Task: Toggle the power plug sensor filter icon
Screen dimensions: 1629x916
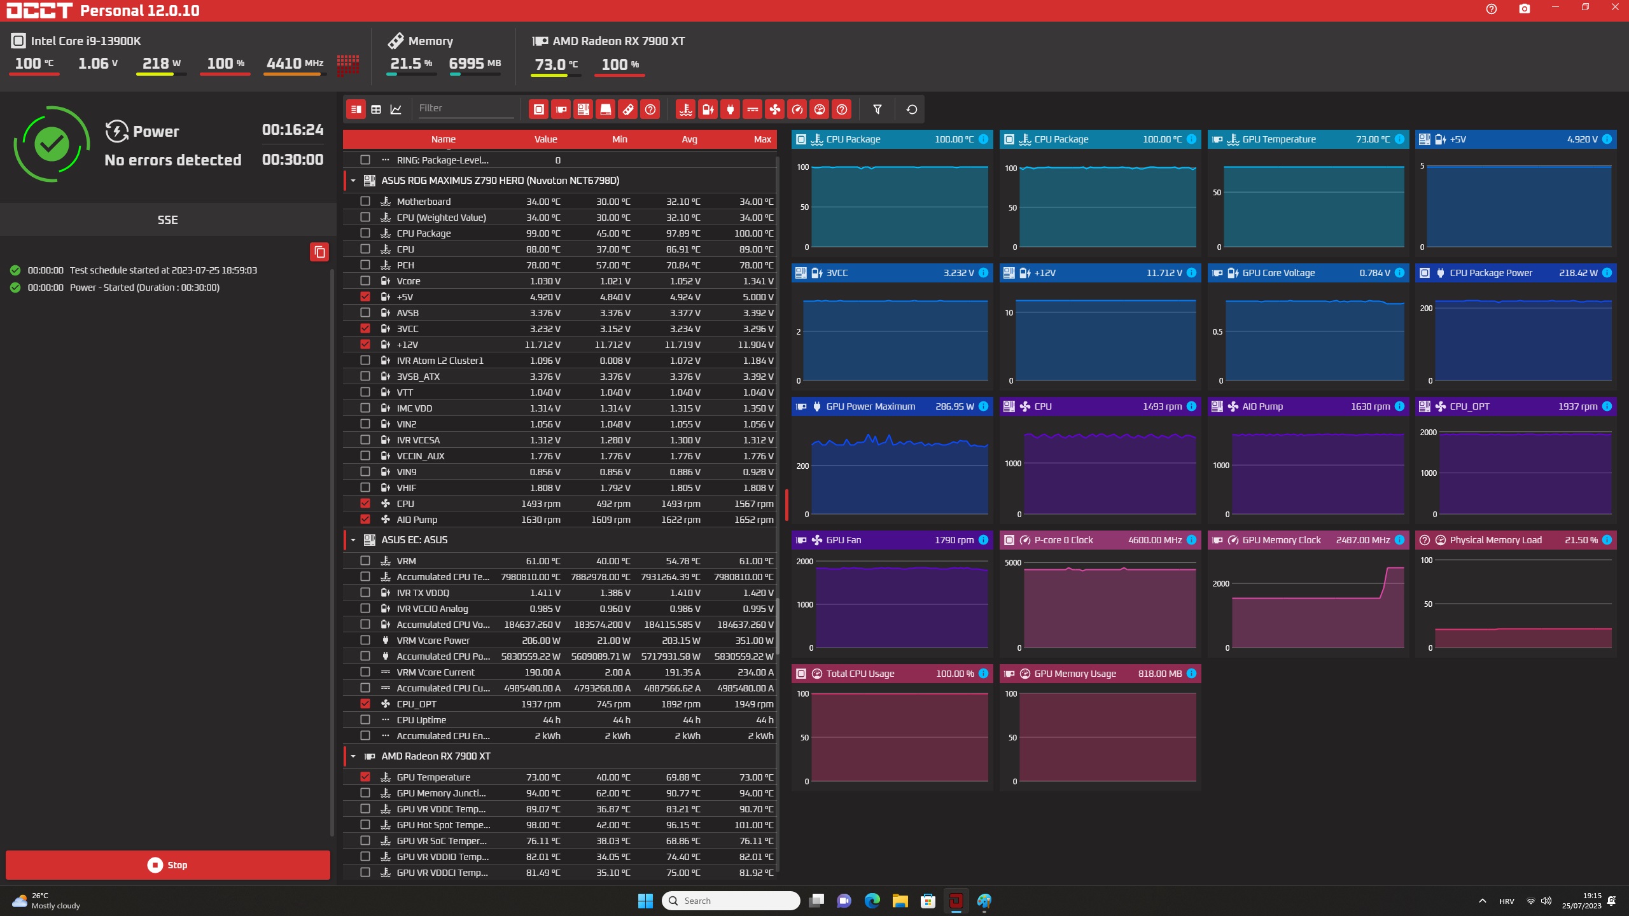Action: (x=731, y=109)
